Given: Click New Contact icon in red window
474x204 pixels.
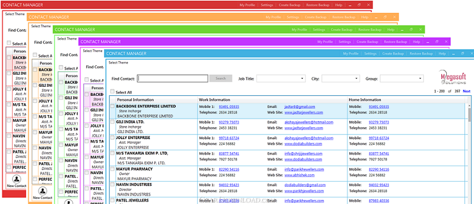Looking at the screenshot, I should point(17,178).
